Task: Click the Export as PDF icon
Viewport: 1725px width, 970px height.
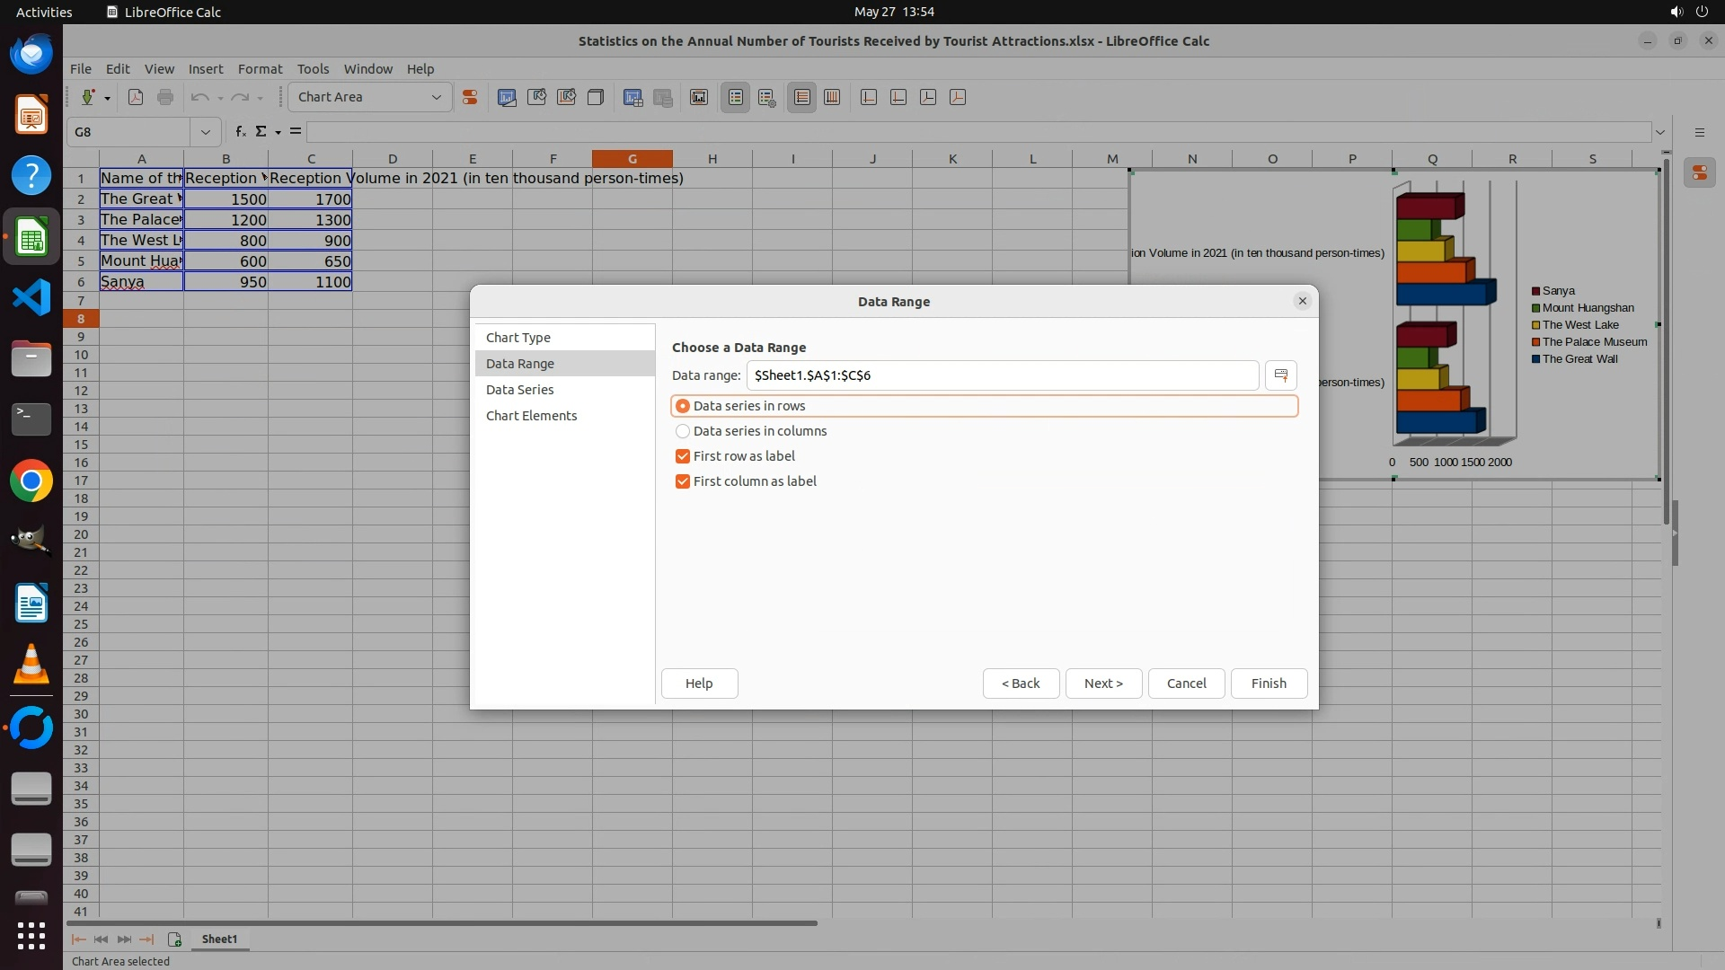Action: pos(136,97)
